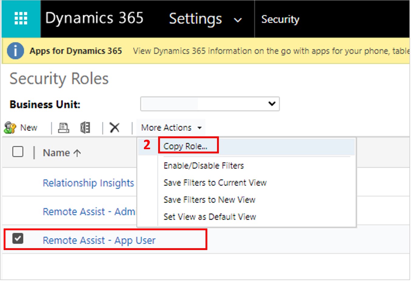Screen dimensions: 411x281
Task: Toggle the select-all header checkbox
Action: [x=18, y=151]
